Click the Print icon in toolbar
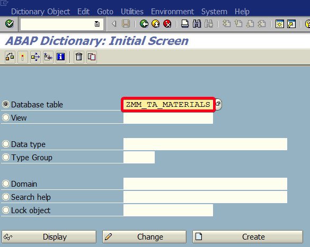Viewport: 310px width, 247px height. point(185,24)
